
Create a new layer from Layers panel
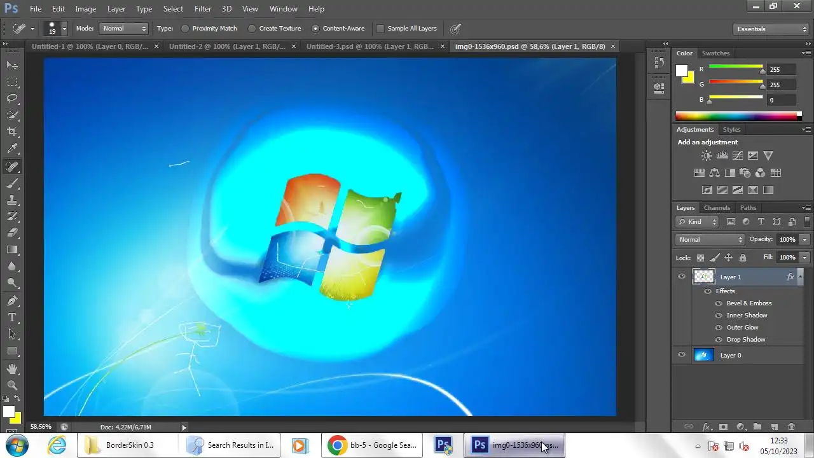click(x=774, y=427)
